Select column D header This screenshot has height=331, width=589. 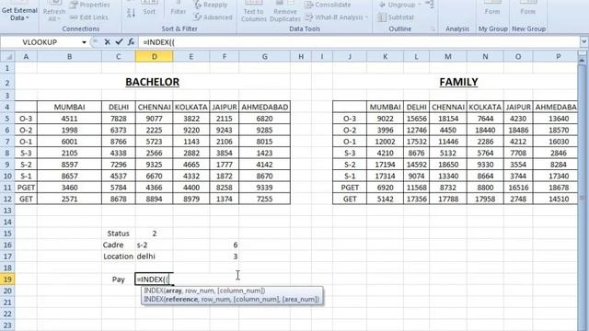coord(154,57)
